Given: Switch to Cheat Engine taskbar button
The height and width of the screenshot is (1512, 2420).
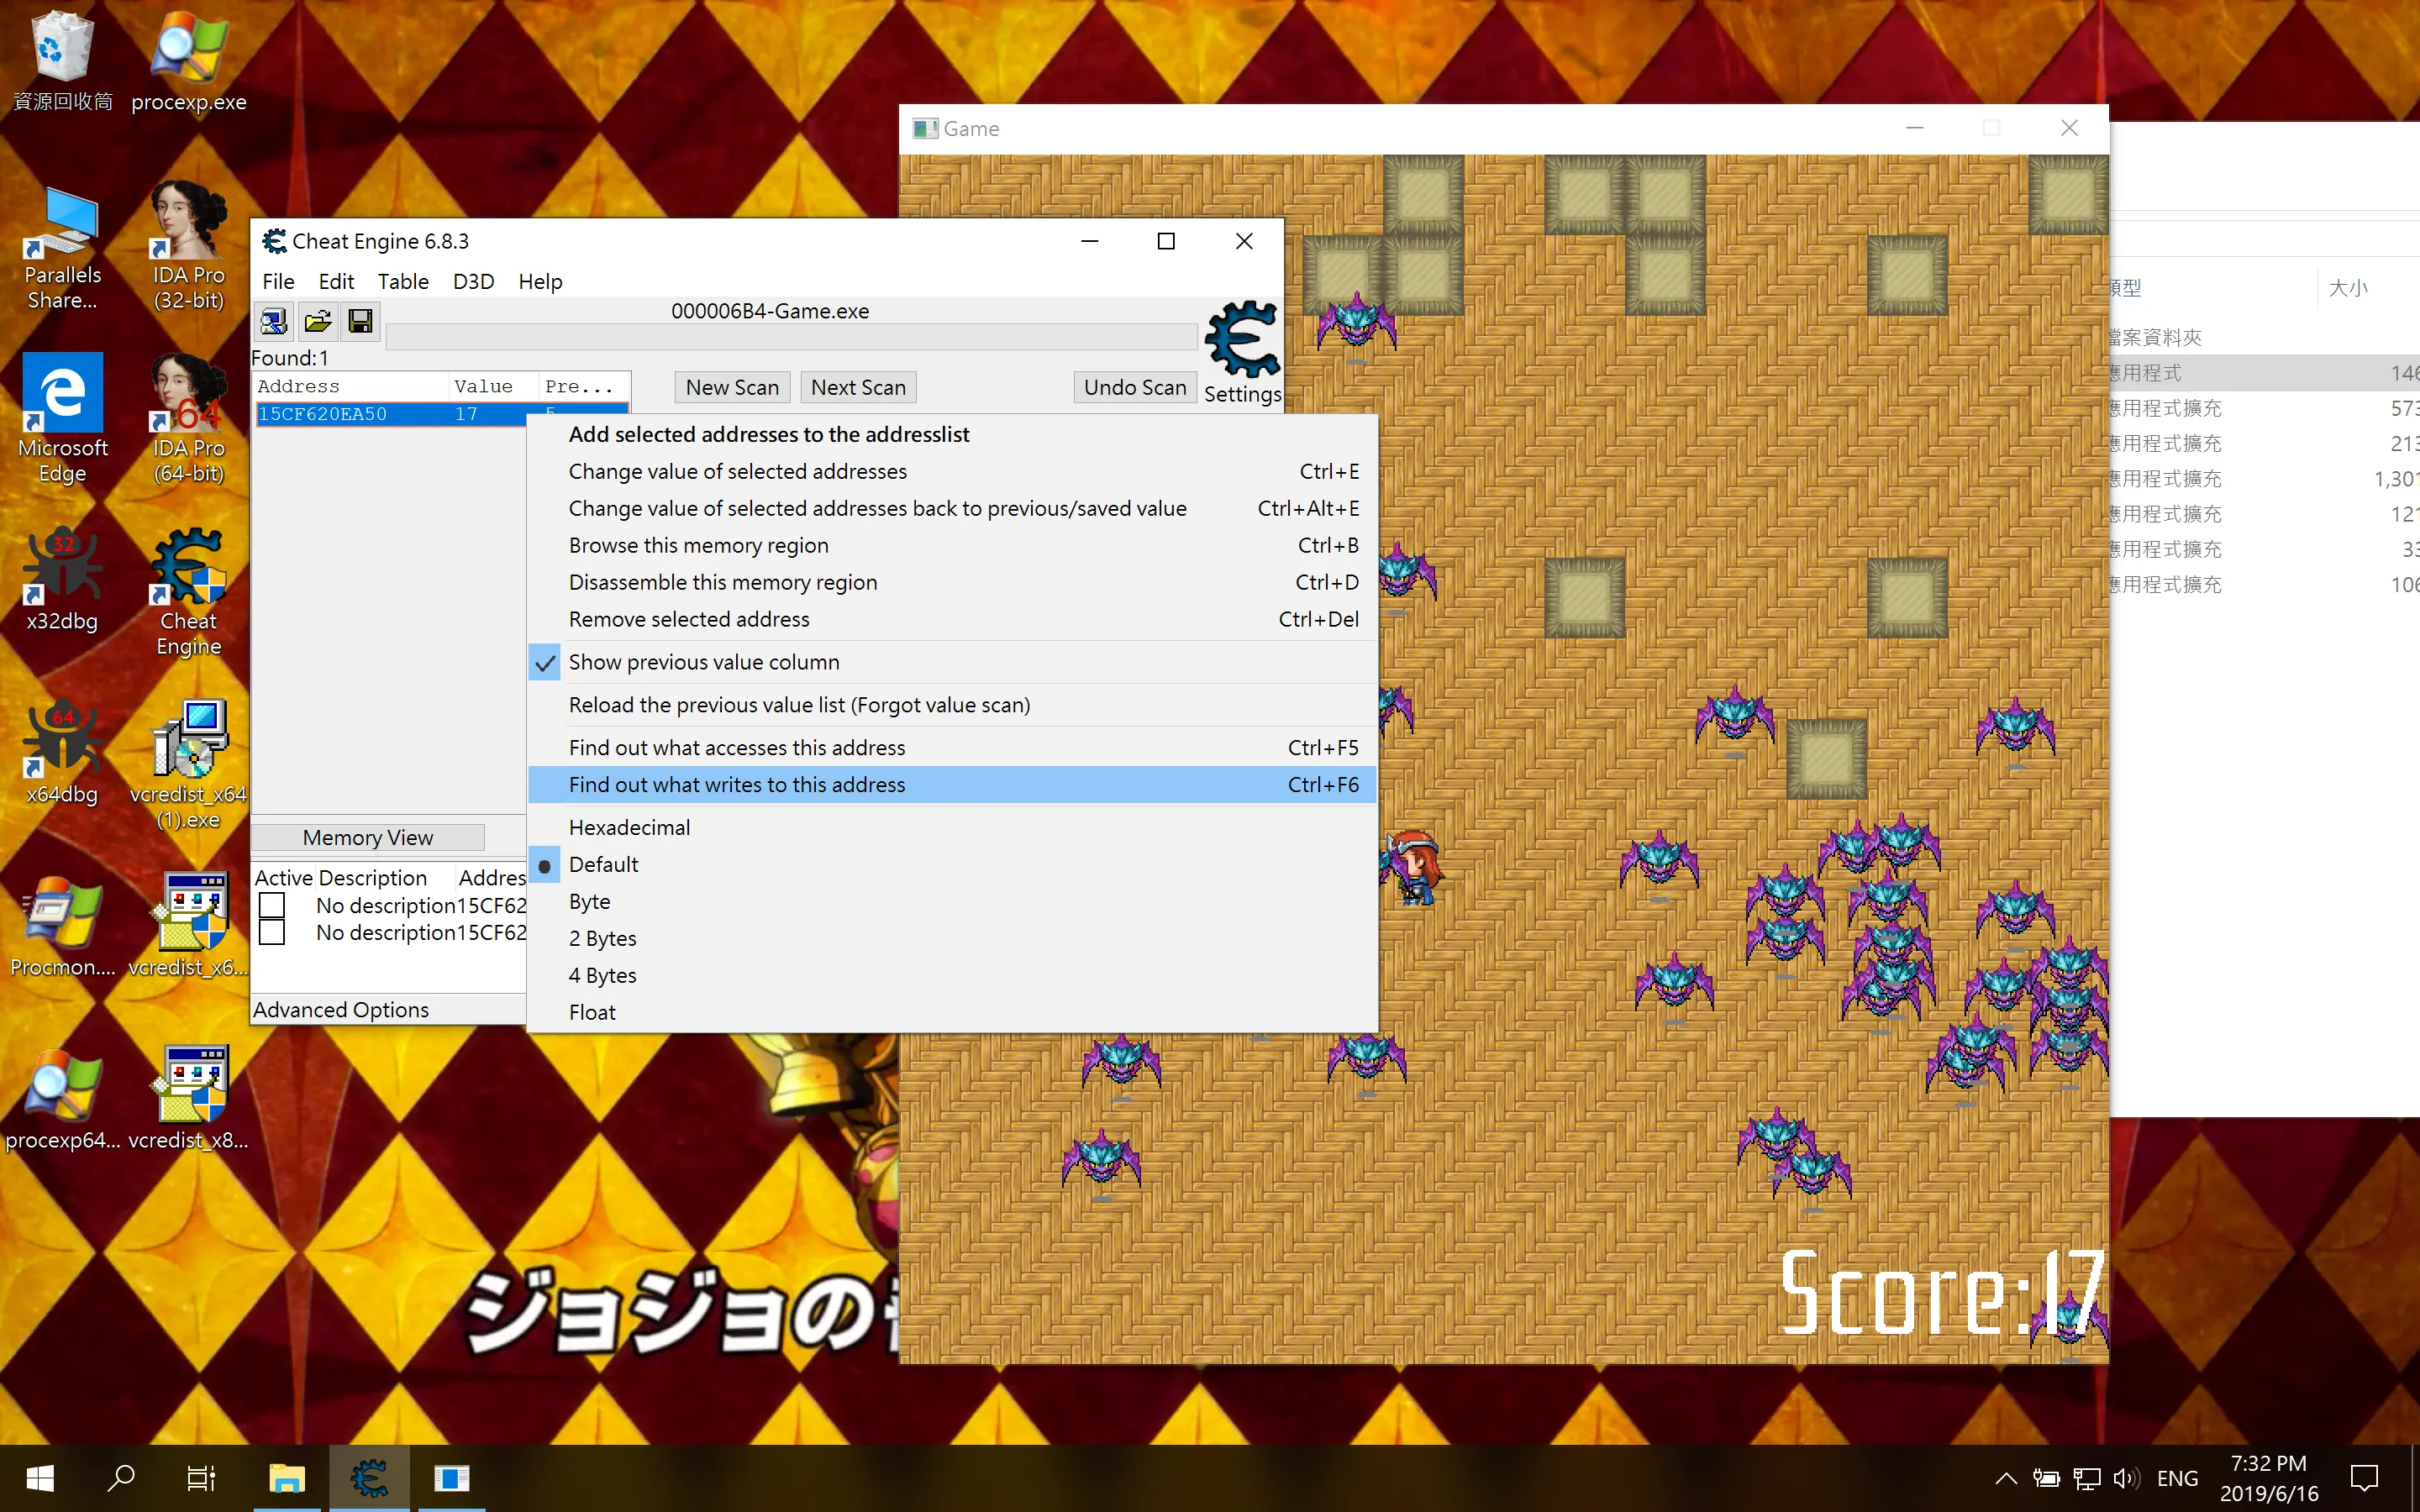Looking at the screenshot, I should (369, 1478).
